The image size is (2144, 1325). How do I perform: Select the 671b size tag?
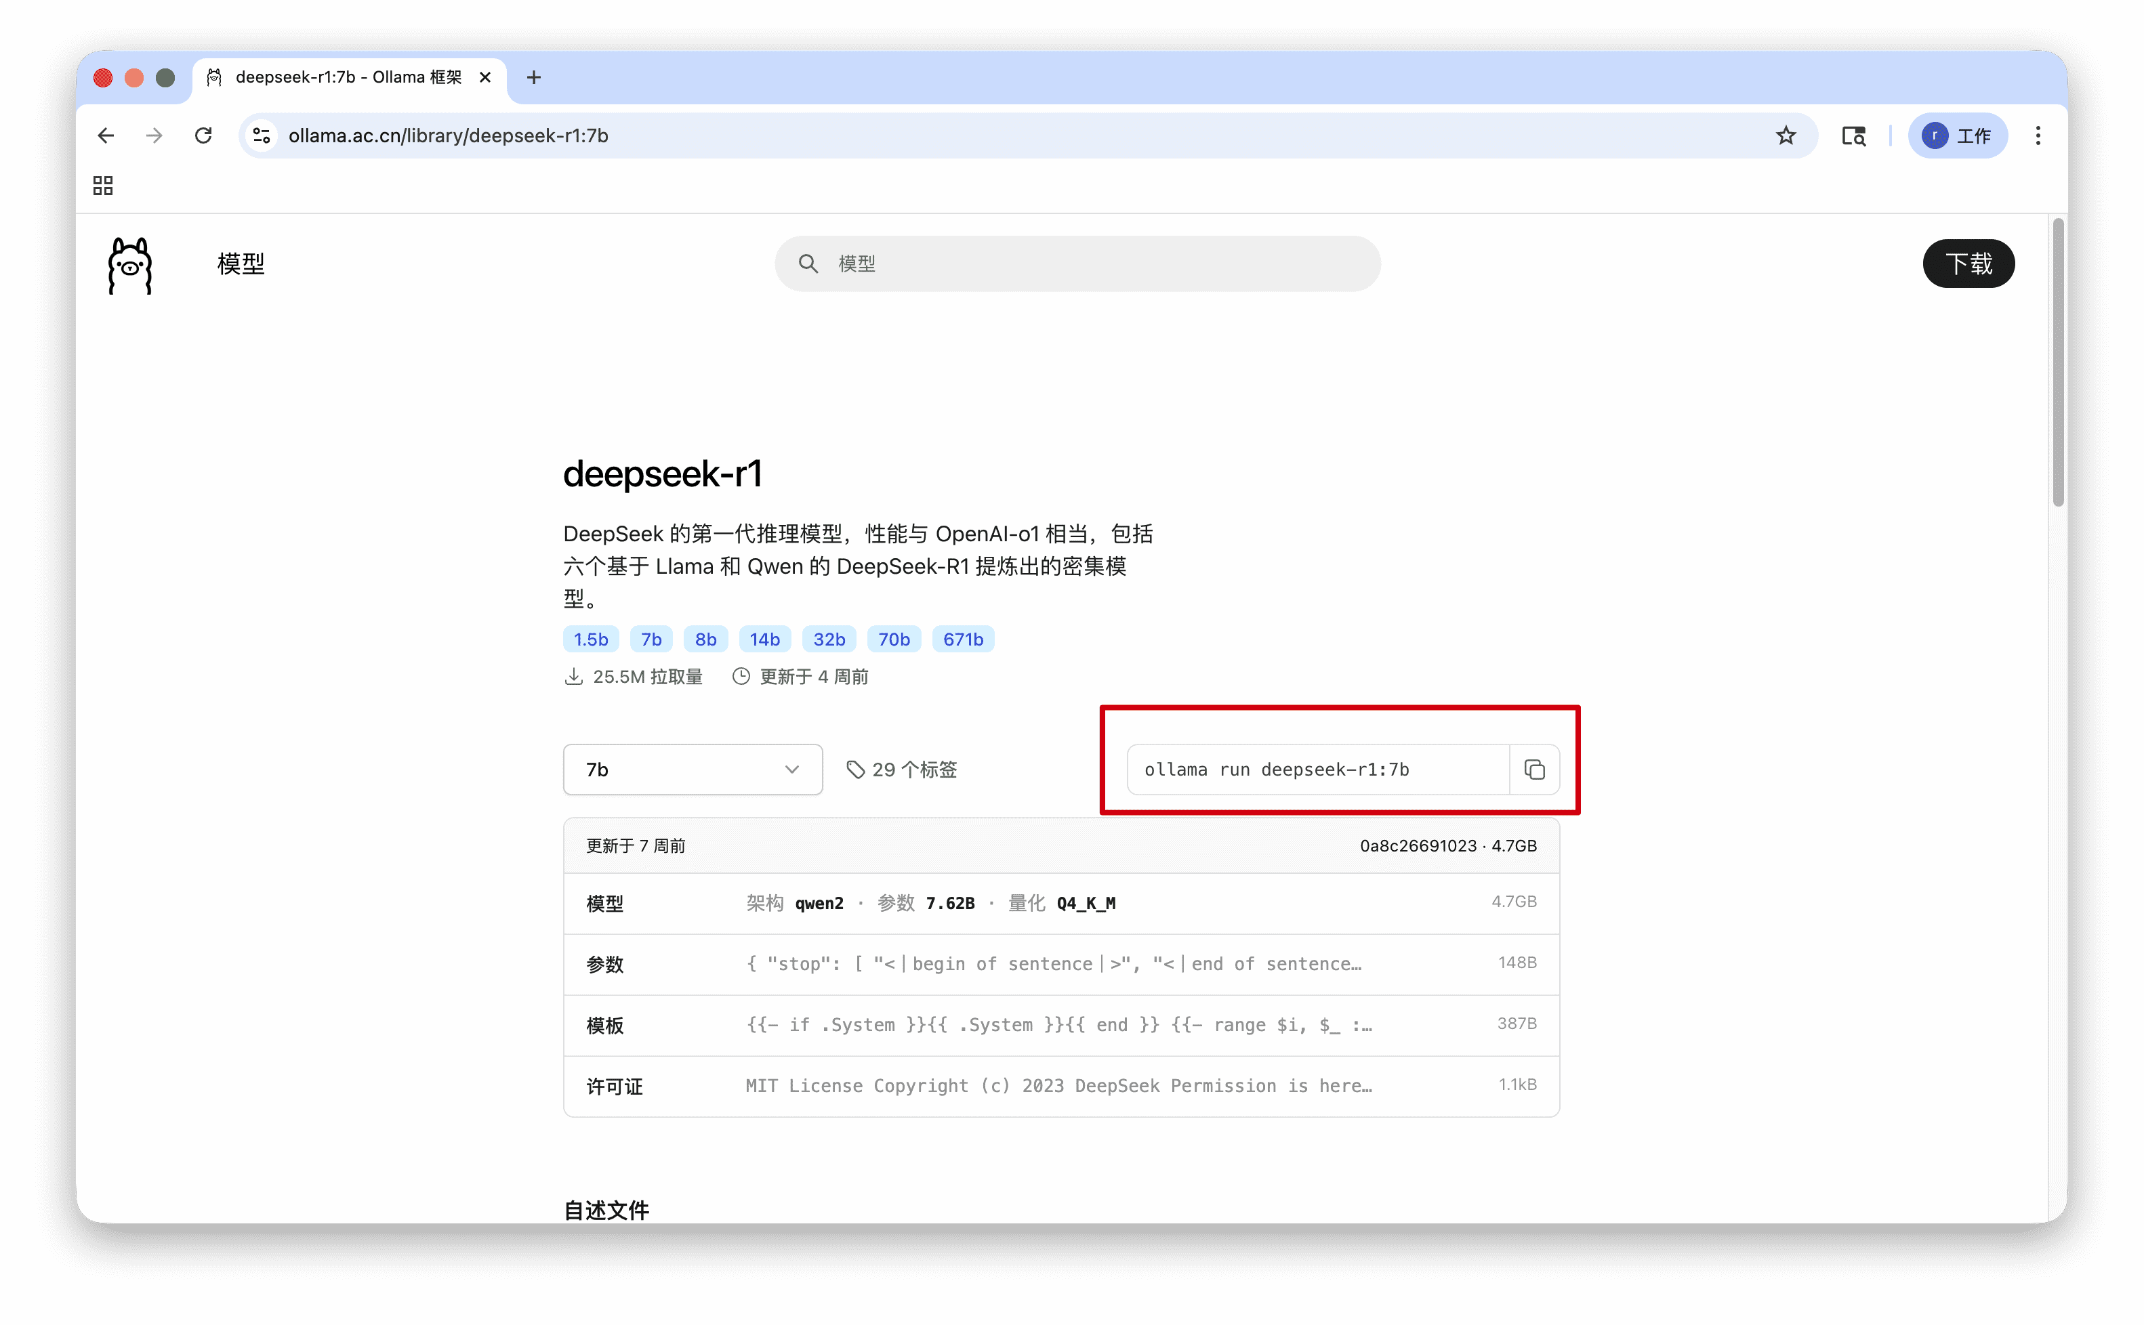pos(964,639)
